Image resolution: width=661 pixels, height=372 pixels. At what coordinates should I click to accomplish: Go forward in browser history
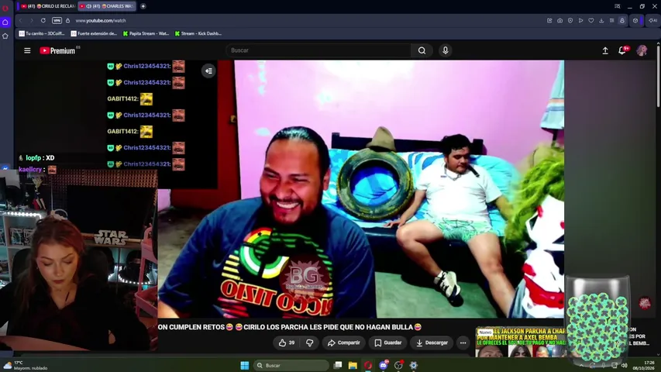(x=31, y=20)
